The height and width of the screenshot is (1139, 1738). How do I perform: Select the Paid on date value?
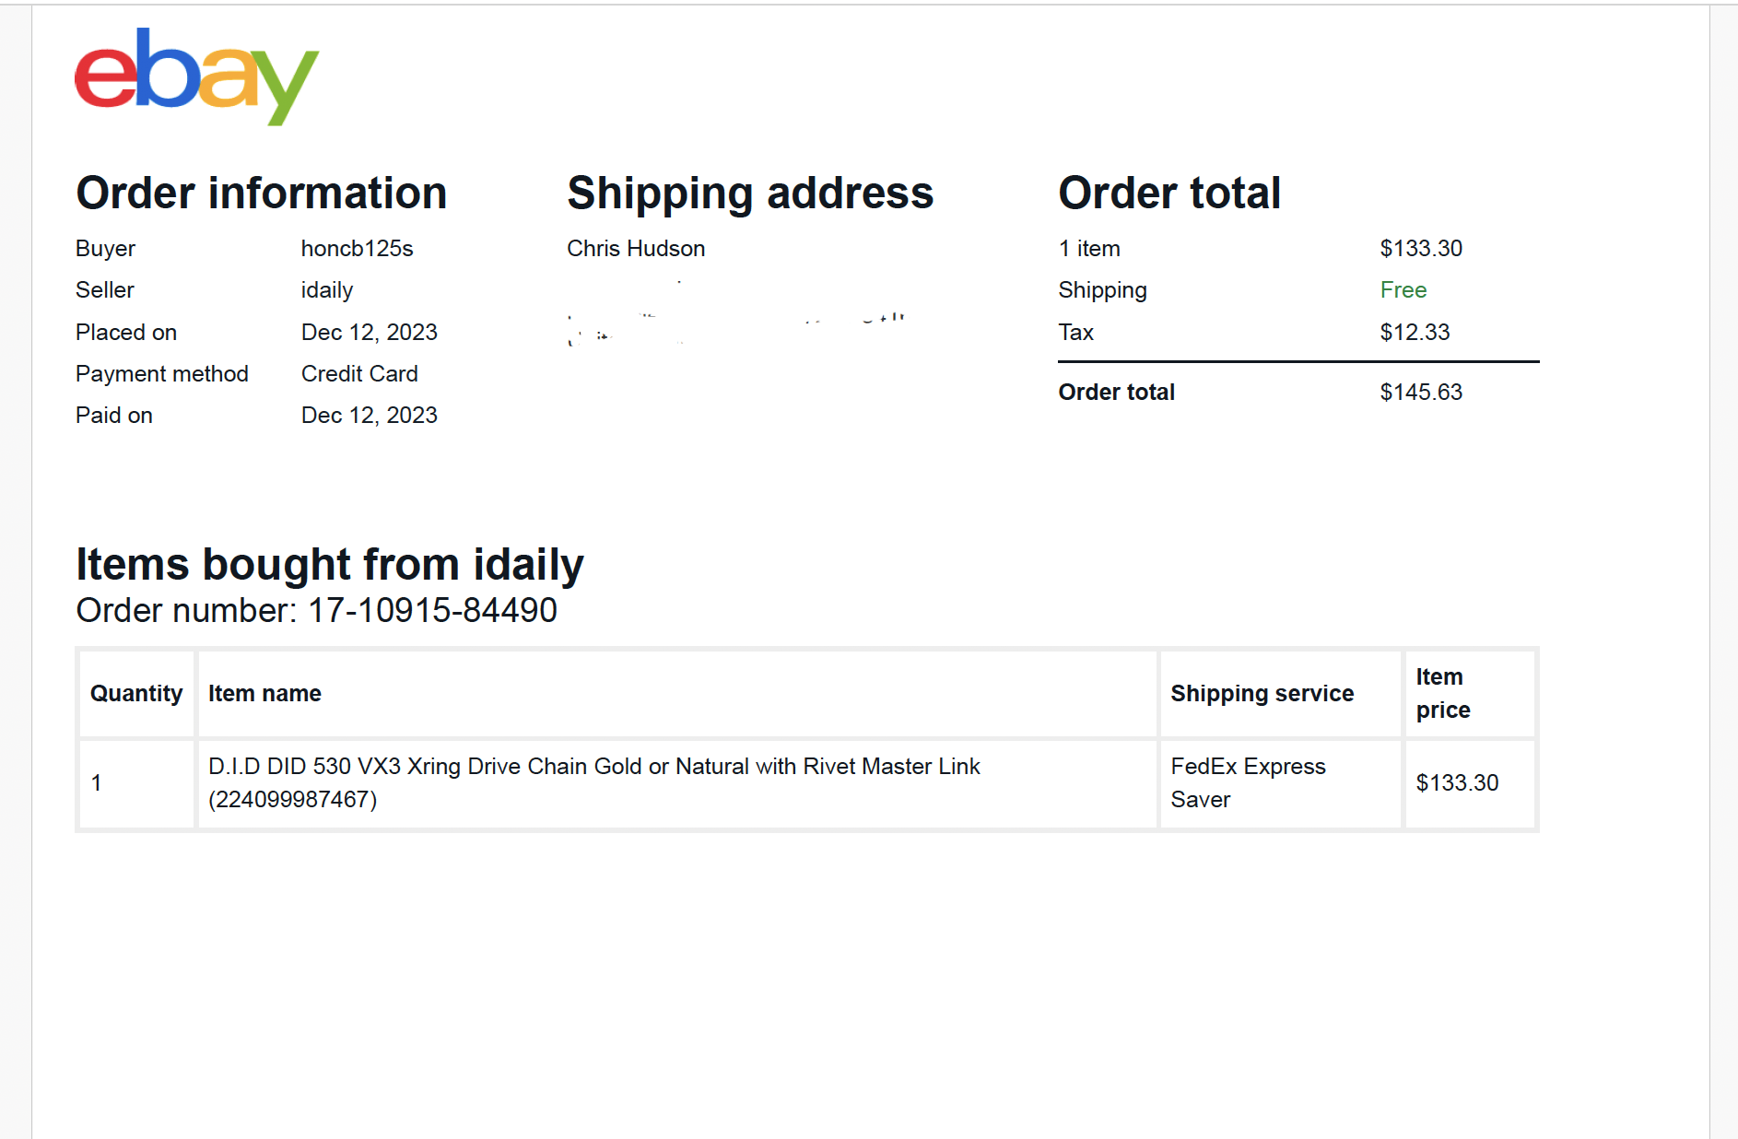pos(369,416)
